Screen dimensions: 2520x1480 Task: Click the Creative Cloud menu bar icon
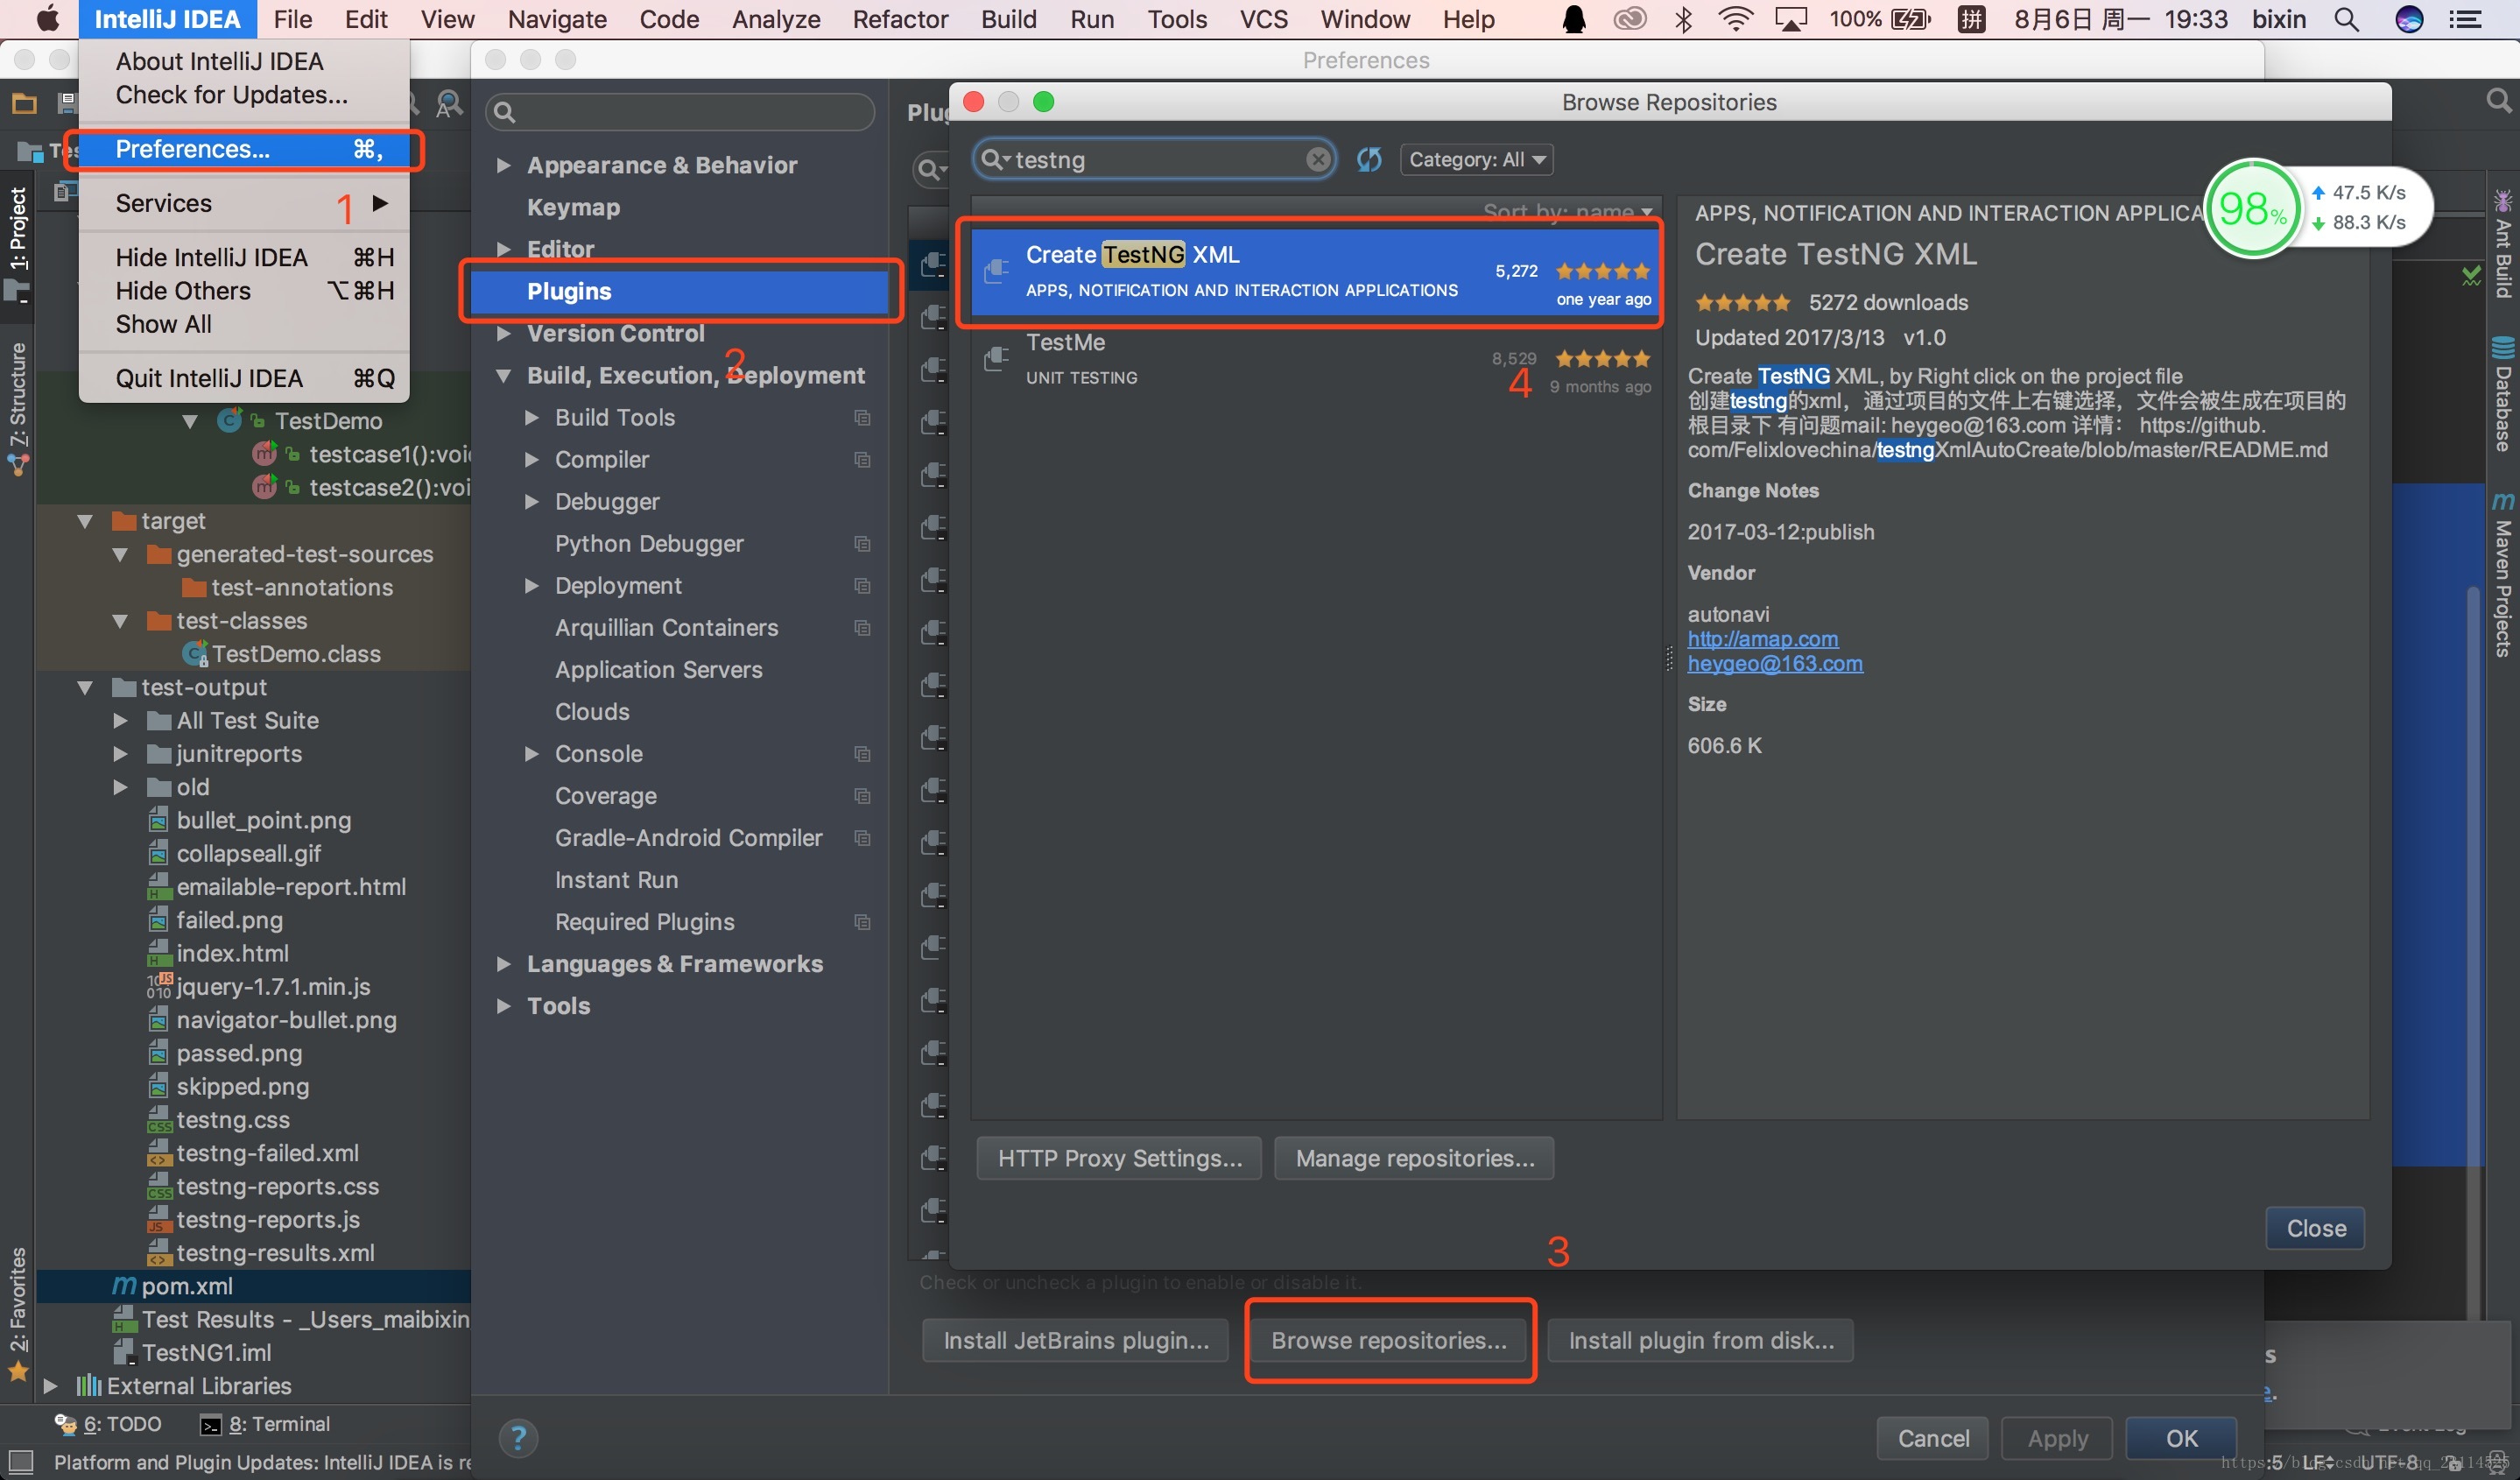coord(1630,19)
